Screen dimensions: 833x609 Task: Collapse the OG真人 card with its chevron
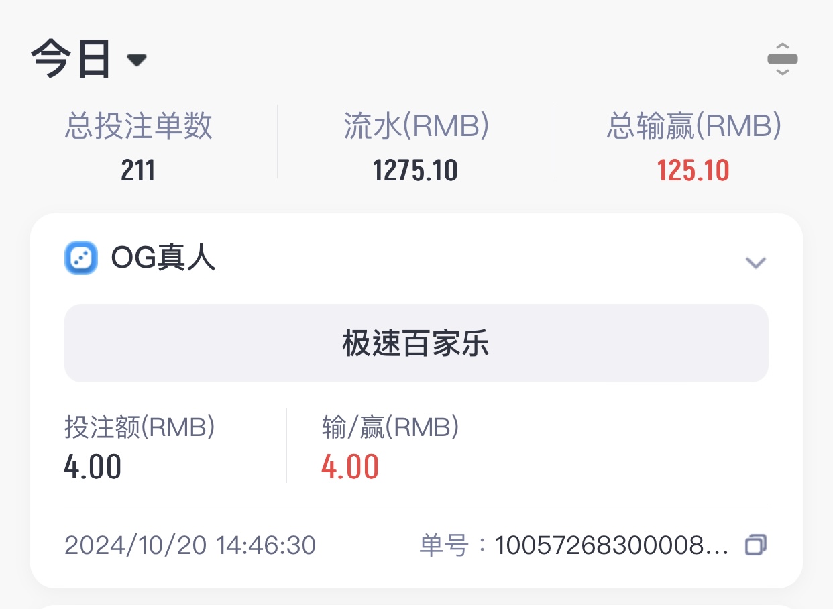click(x=756, y=262)
